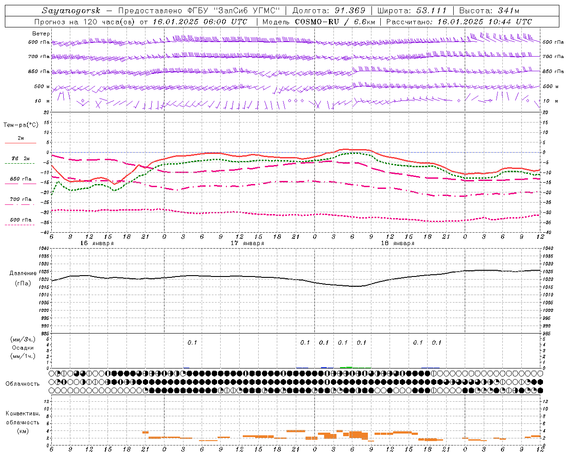Click the 'Модель COSMO-RU / 6.6км' model label
The height and width of the screenshot is (453, 566).
[x=318, y=22]
